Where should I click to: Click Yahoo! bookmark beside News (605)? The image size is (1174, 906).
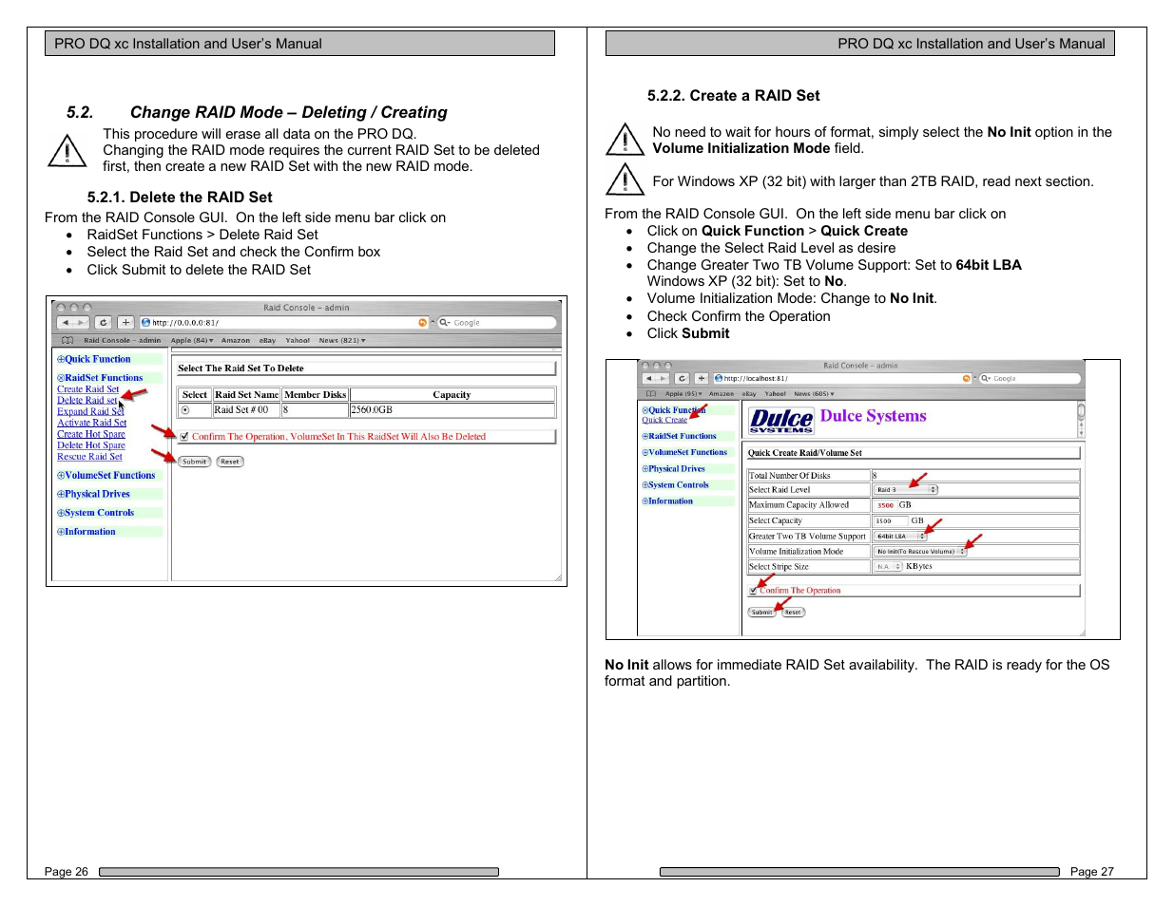[776, 394]
